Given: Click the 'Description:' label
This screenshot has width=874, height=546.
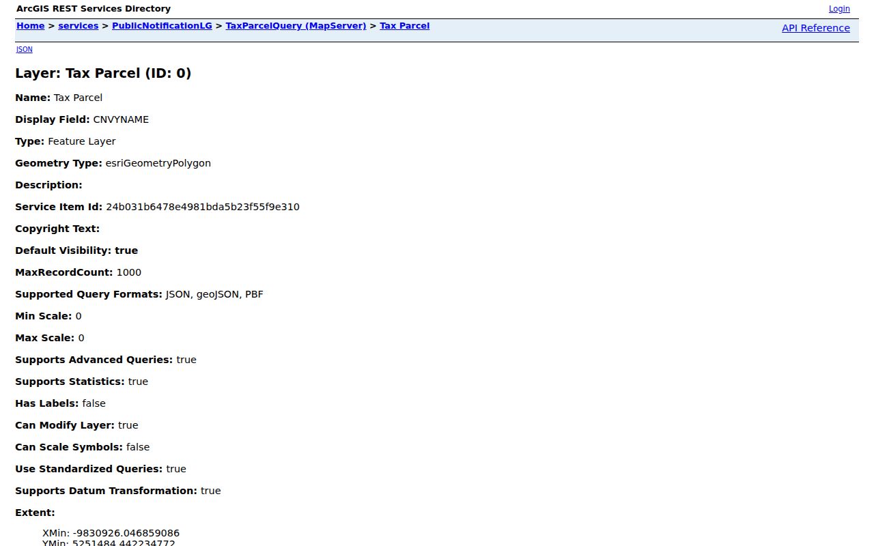Looking at the screenshot, I should point(48,185).
